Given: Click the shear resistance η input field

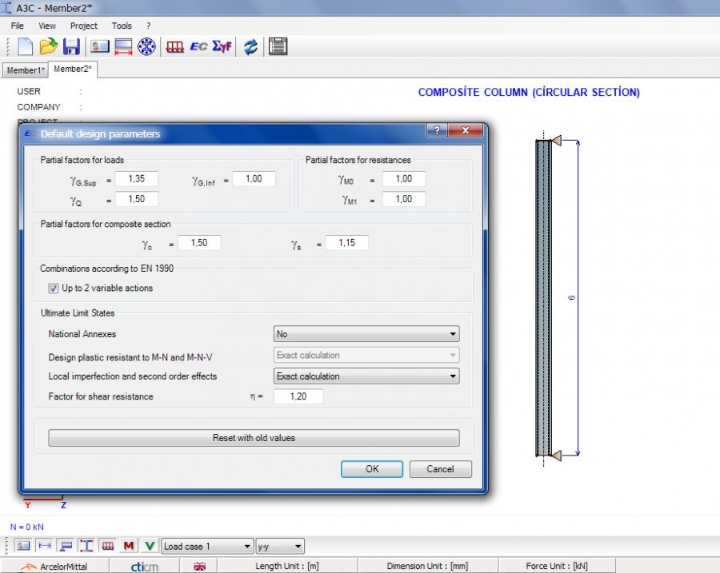Looking at the screenshot, I should (298, 396).
